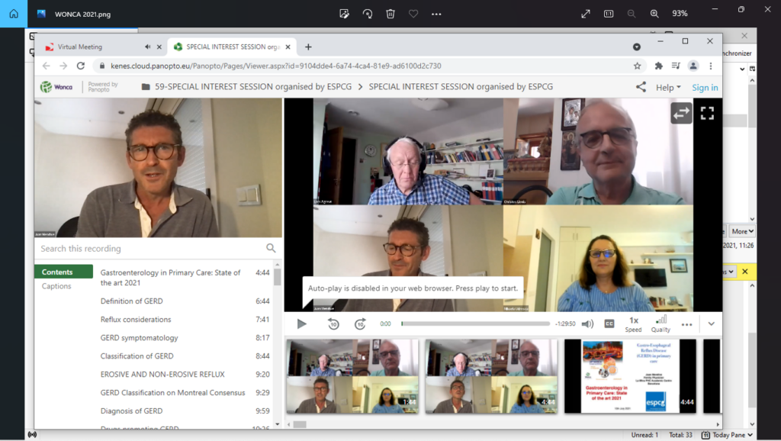Favorite the image with heart icon

[x=413, y=14]
